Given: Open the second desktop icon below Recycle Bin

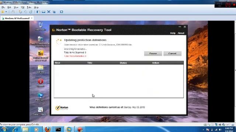Looking at the screenshot, I should pyautogui.click(x=40, y=41).
